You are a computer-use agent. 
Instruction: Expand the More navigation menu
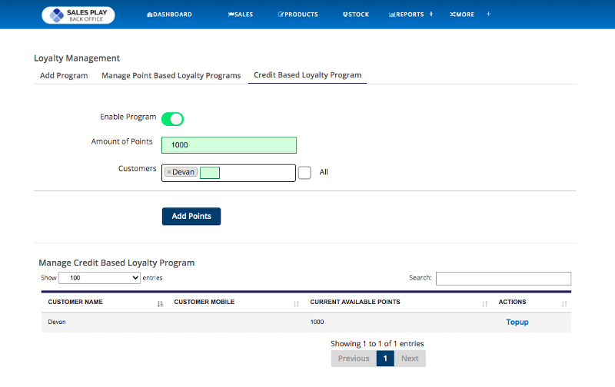pyautogui.click(x=462, y=15)
